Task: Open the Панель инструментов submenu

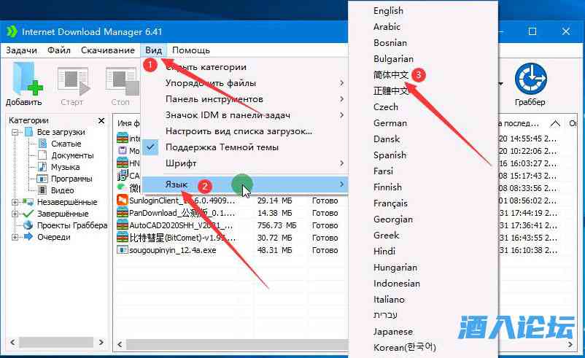Action: (x=244, y=99)
